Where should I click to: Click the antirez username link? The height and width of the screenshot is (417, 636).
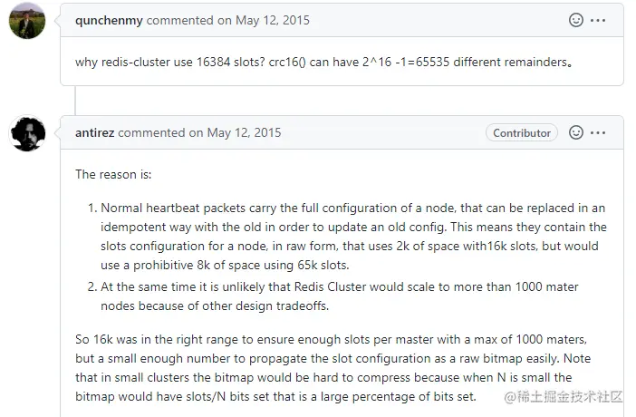95,132
